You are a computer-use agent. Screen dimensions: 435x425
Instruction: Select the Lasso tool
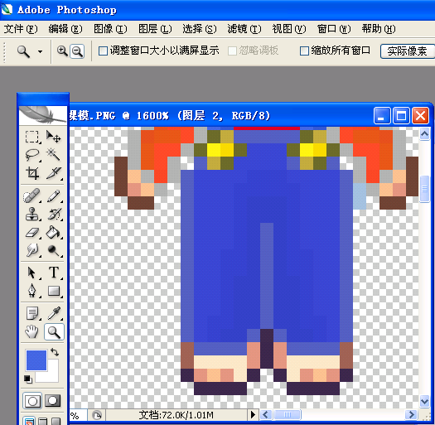[32, 155]
